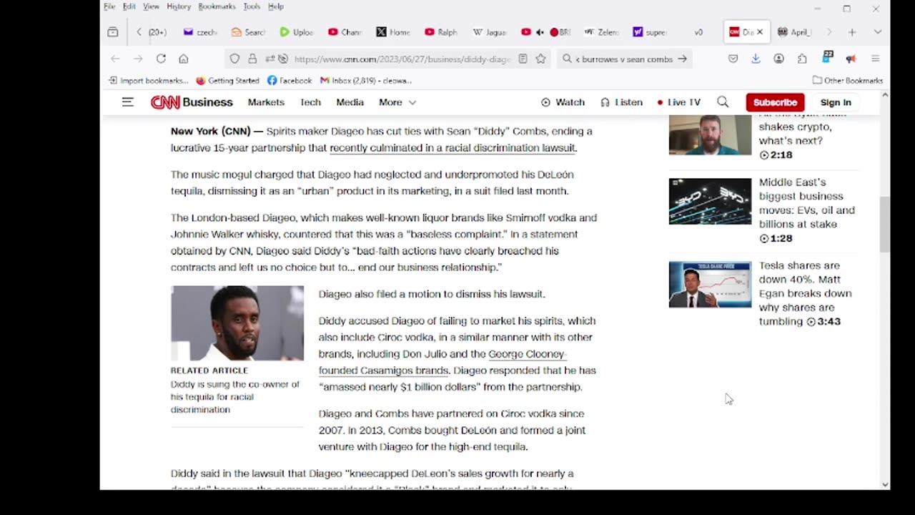This screenshot has width=915, height=515.
Task: Click the Sign In button
Action: pyautogui.click(x=836, y=102)
